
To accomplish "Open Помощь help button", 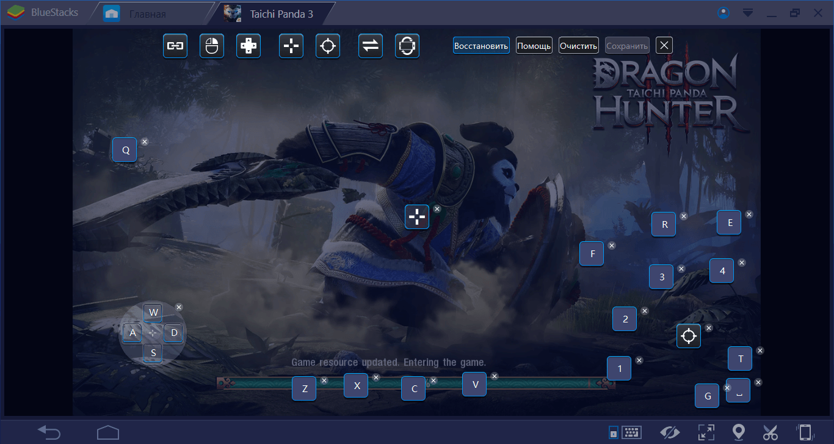I will coord(534,46).
